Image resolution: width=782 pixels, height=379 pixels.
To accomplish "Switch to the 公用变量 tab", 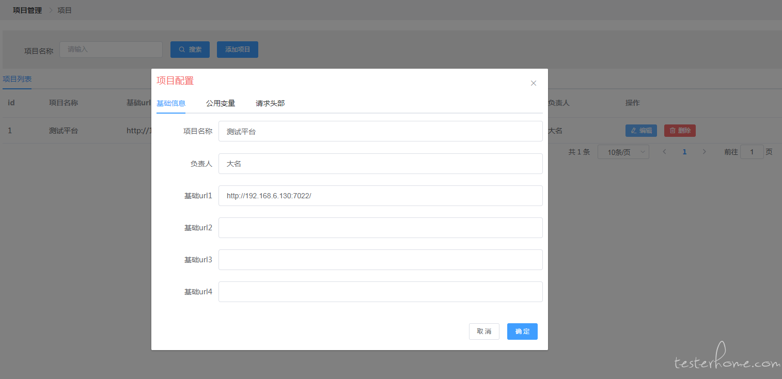I will [x=221, y=103].
